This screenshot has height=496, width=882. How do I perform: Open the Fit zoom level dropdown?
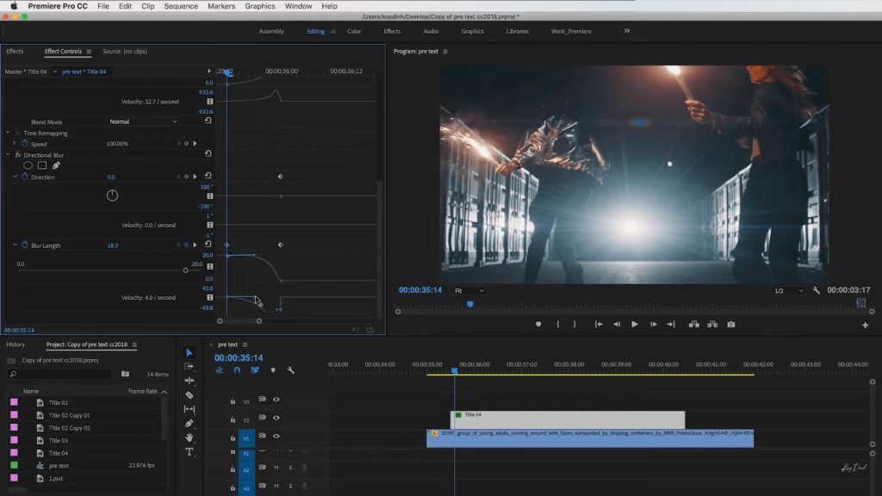click(469, 291)
